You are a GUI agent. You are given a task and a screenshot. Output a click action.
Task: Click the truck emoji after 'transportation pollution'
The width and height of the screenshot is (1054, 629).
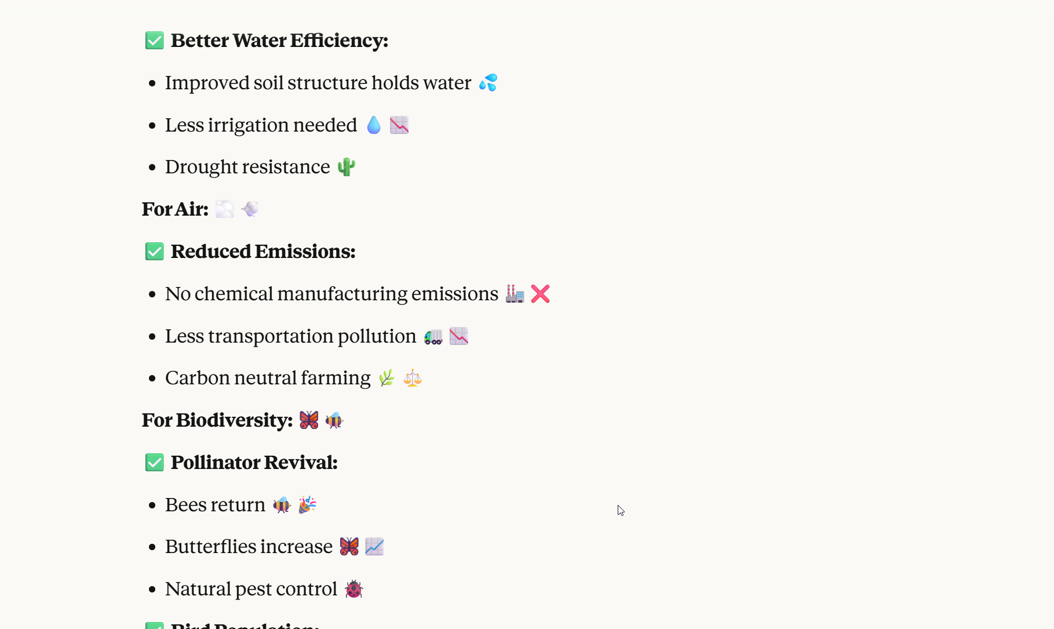[x=433, y=336]
